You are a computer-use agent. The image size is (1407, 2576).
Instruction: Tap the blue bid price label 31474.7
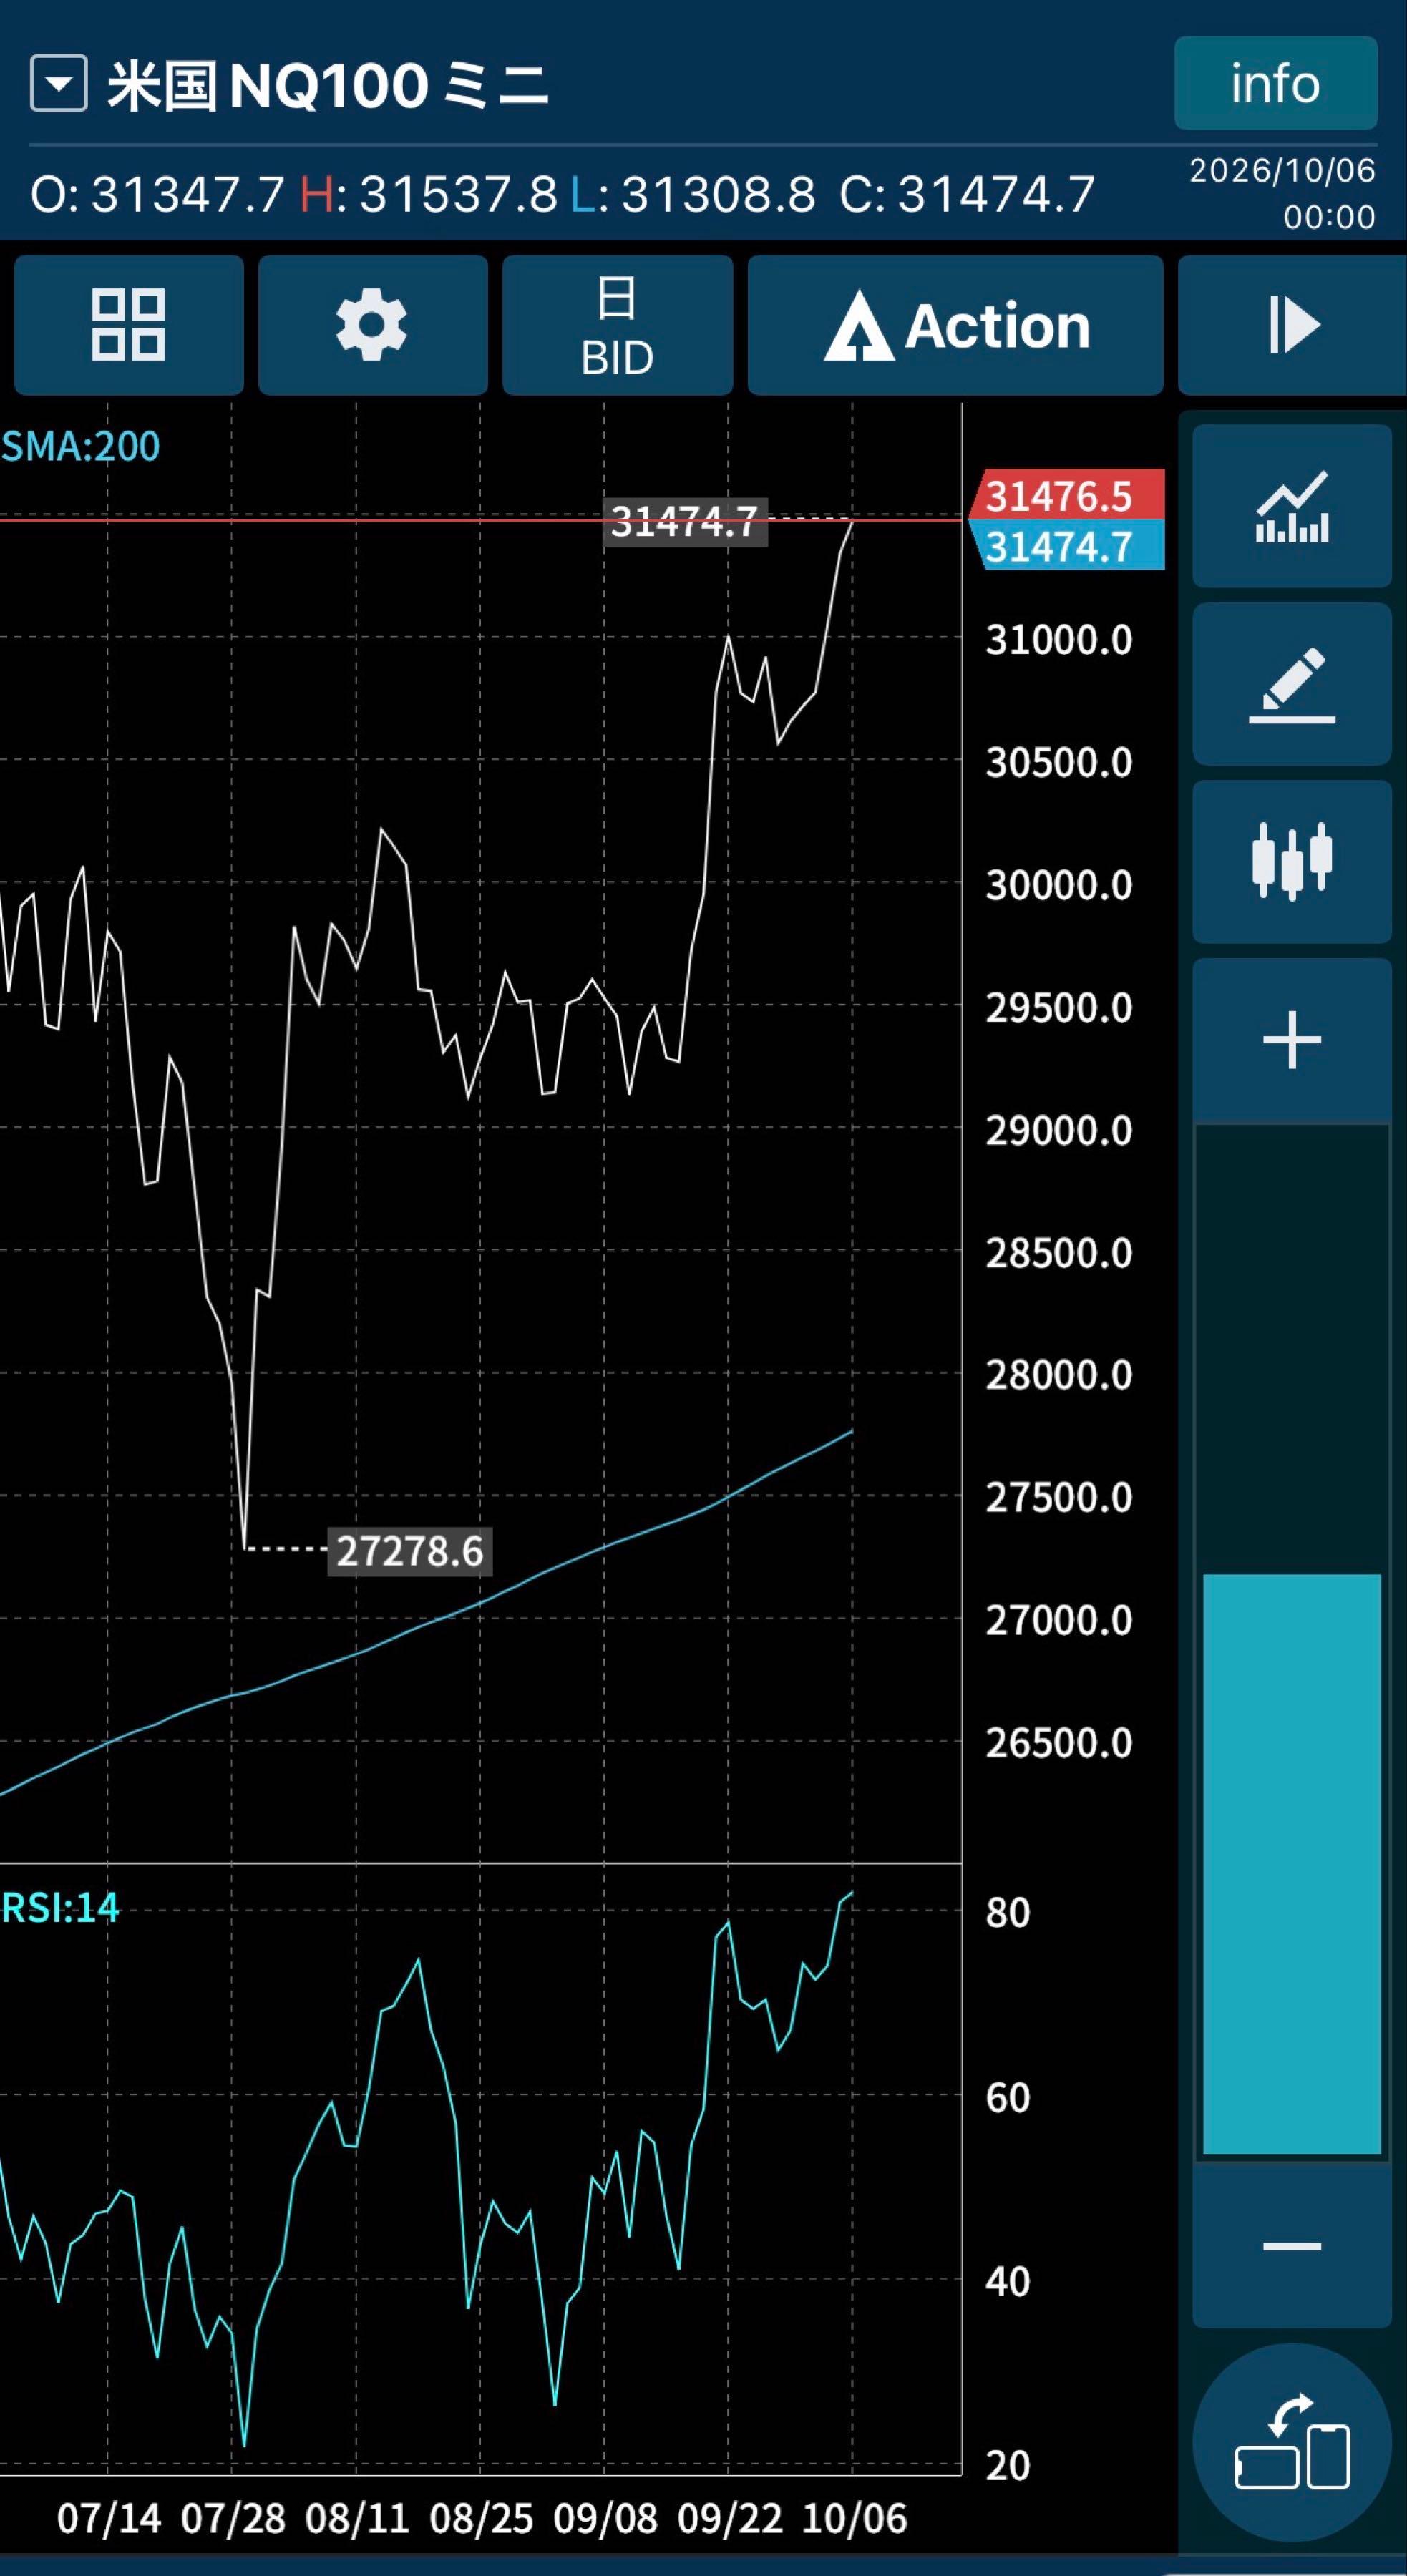point(1067,545)
